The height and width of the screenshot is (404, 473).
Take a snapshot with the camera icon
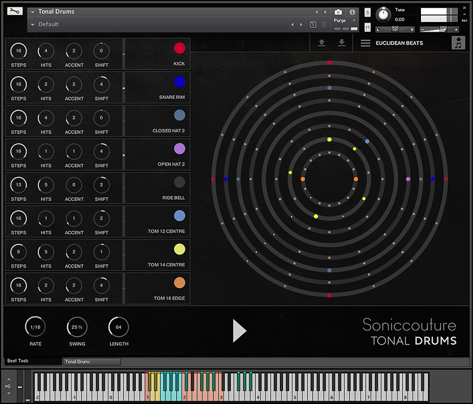[x=338, y=12]
